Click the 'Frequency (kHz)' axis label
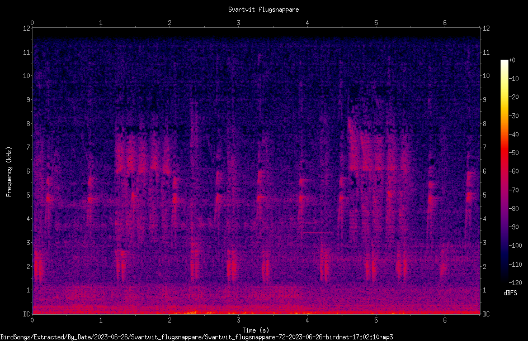 click(9, 172)
